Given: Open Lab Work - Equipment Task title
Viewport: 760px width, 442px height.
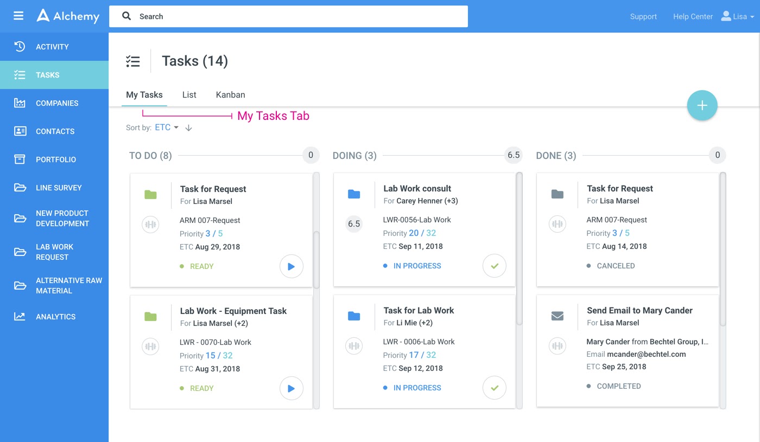Looking at the screenshot, I should pos(233,311).
